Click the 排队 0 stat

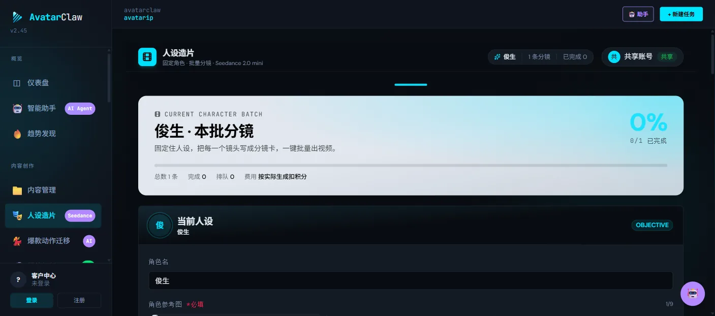tap(225, 177)
